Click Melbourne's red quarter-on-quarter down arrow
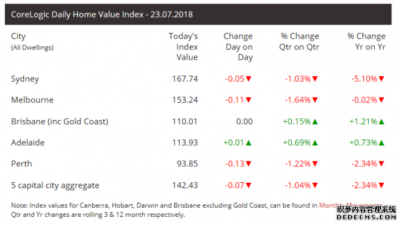 [315, 100]
